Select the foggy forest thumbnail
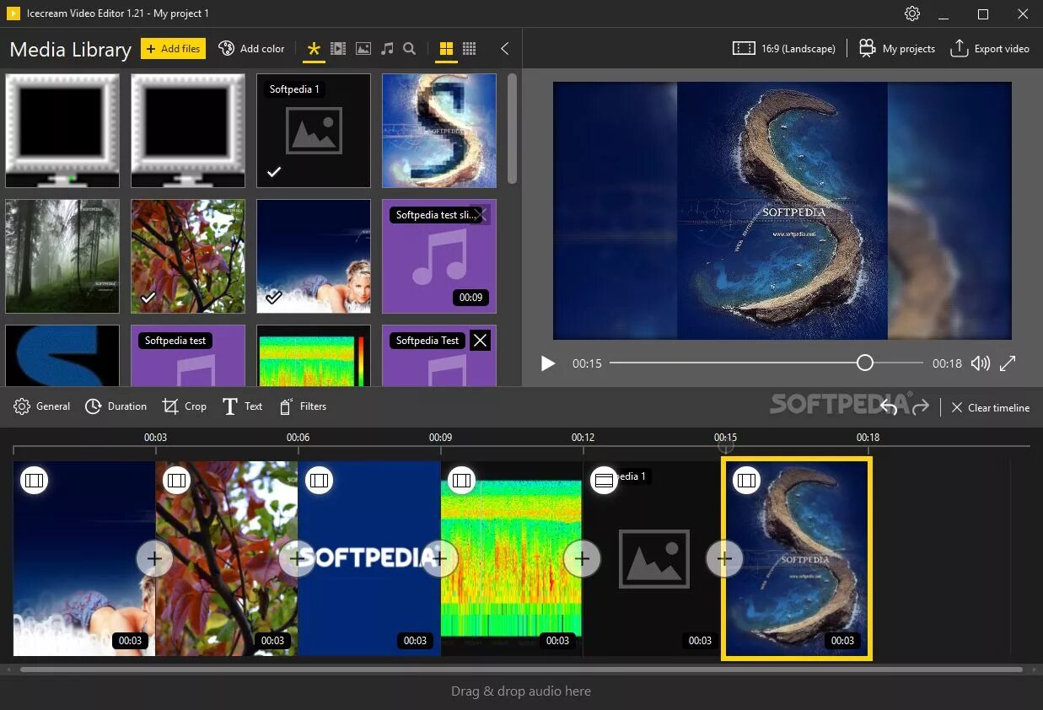 pyautogui.click(x=62, y=256)
